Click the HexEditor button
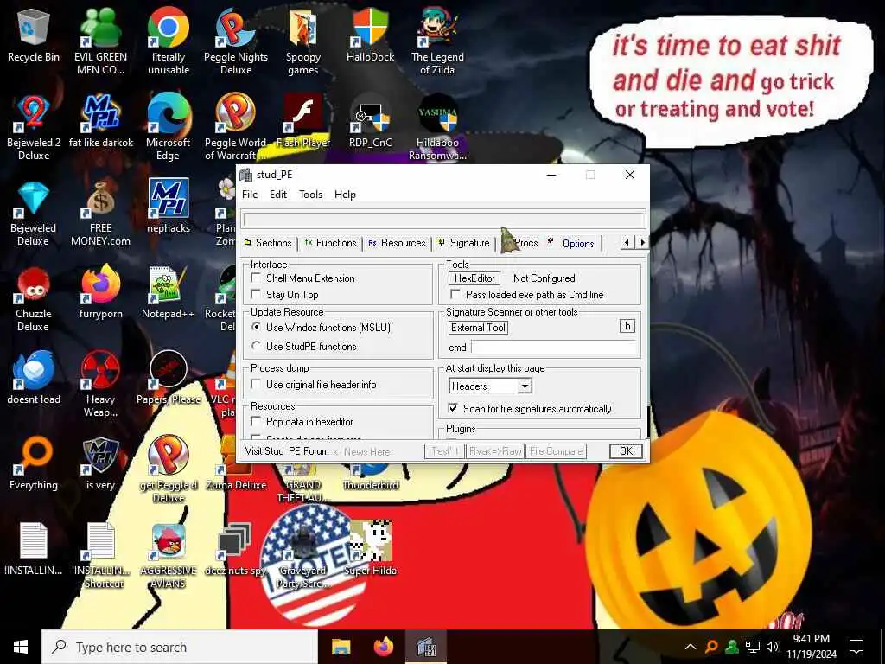 474,278
